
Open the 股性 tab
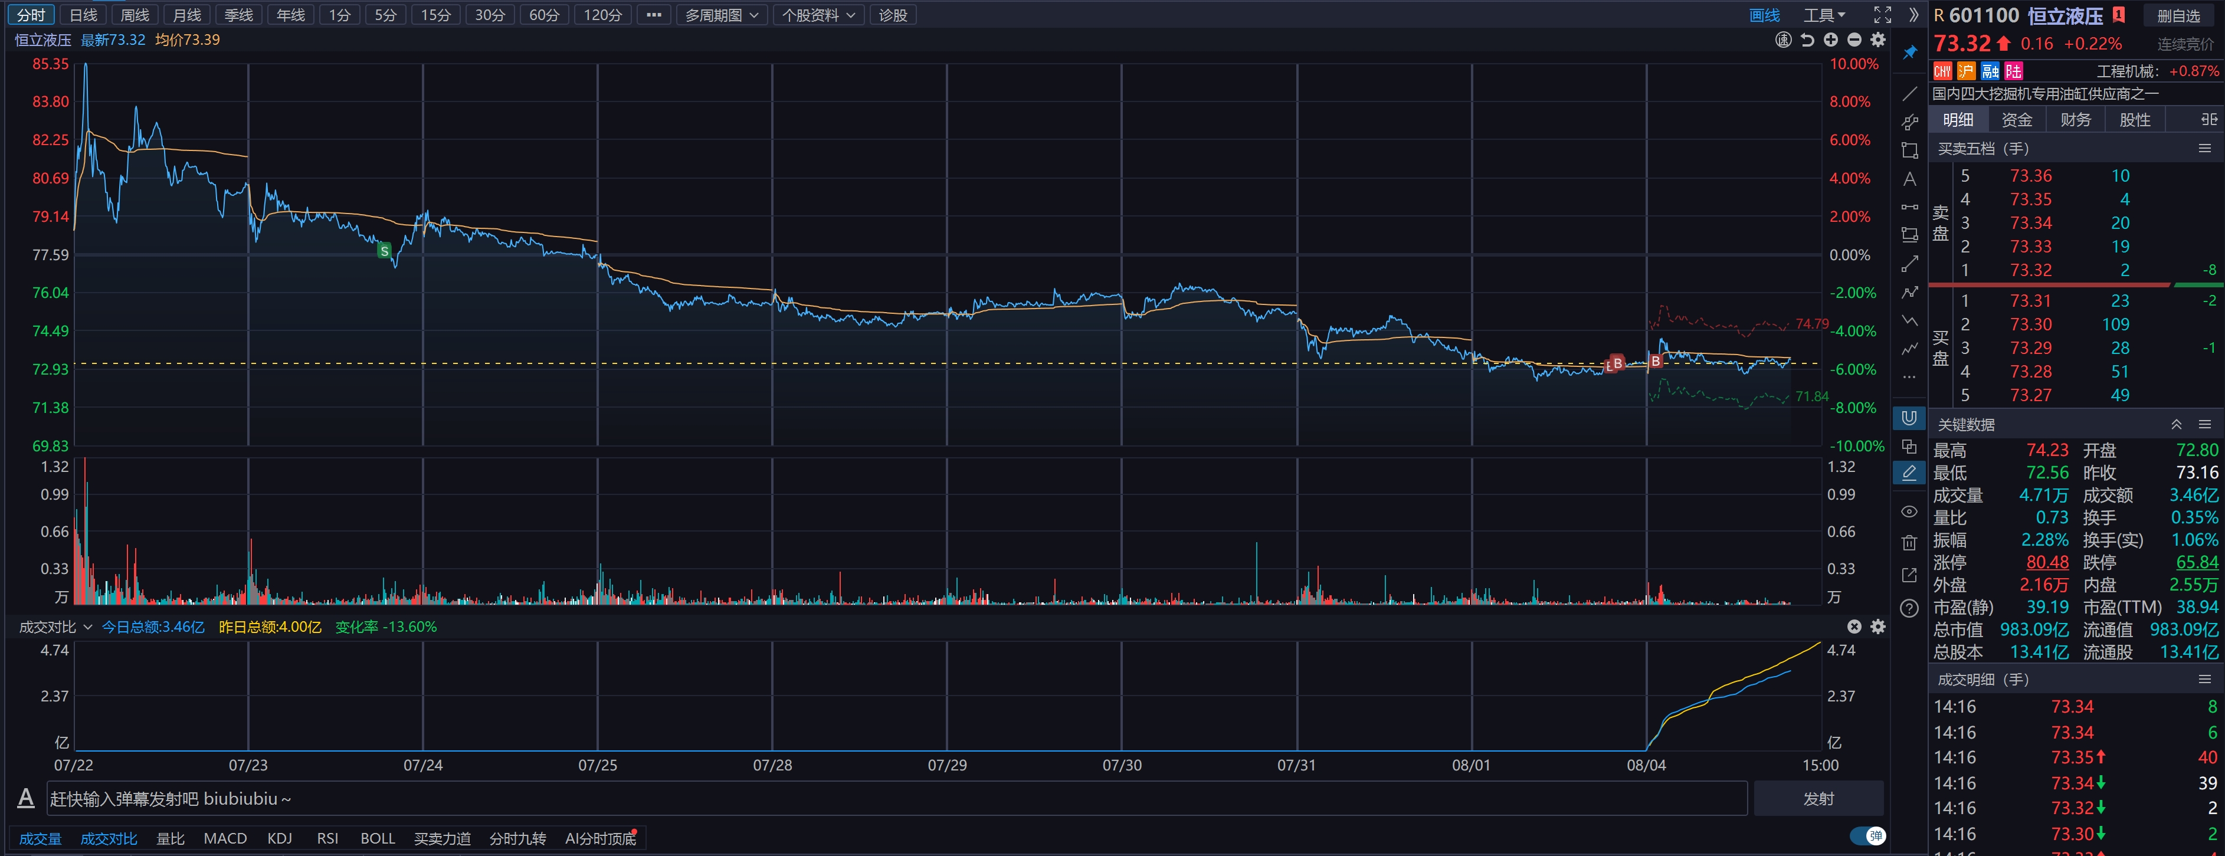coord(2134,119)
